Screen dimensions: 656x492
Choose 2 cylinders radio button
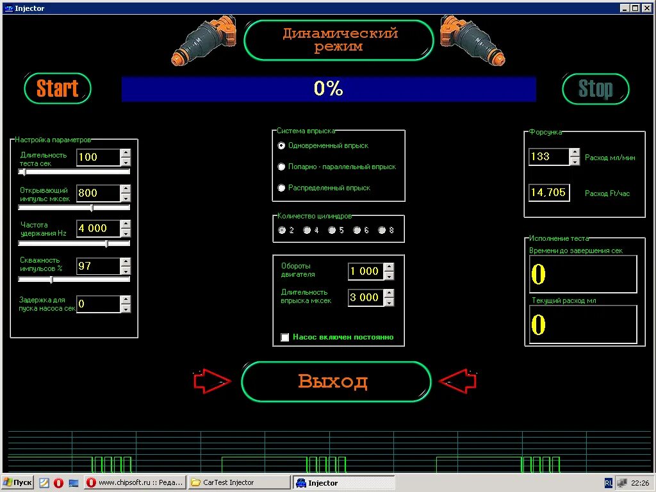282,230
